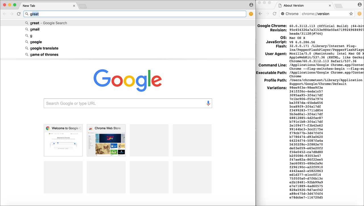The width and height of the screenshot is (364, 206).
Task: Click the chrome://version URL text
Action: pyautogui.click(x=315, y=14)
